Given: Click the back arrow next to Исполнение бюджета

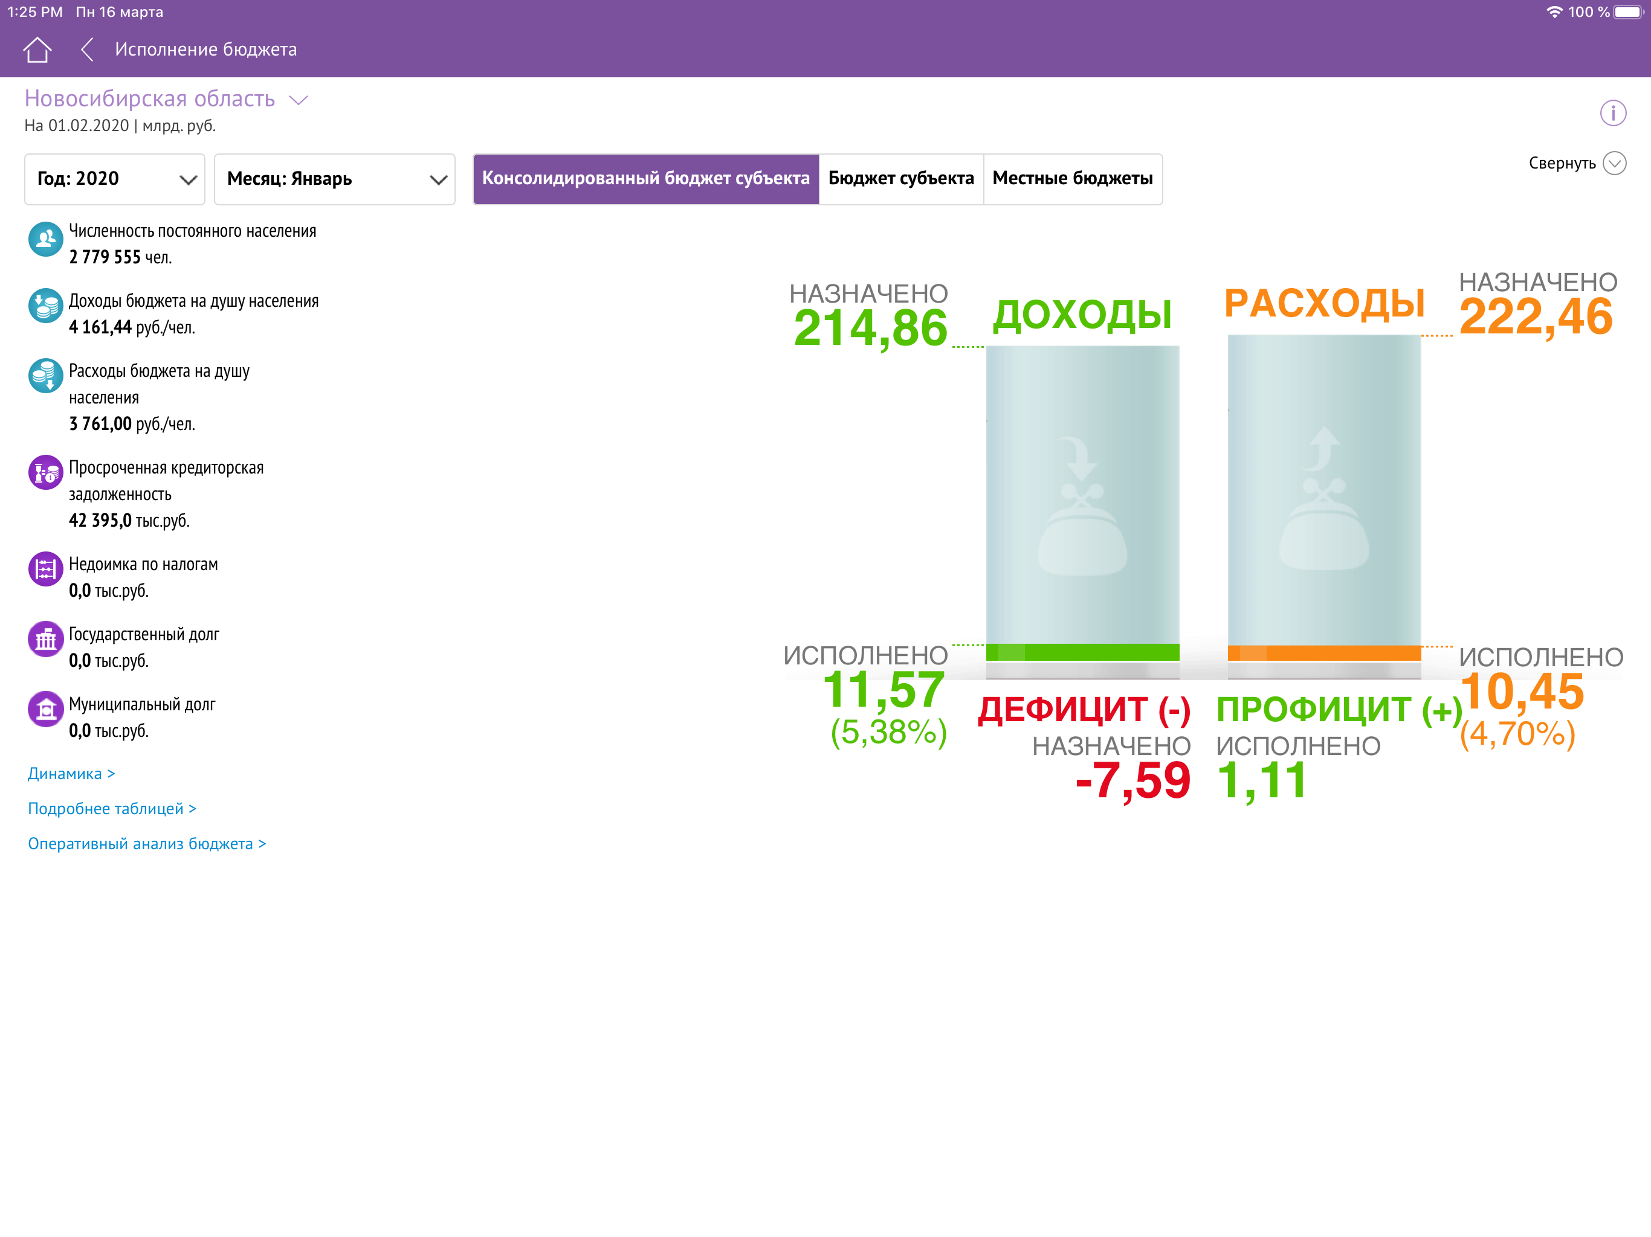Looking at the screenshot, I should [88, 50].
